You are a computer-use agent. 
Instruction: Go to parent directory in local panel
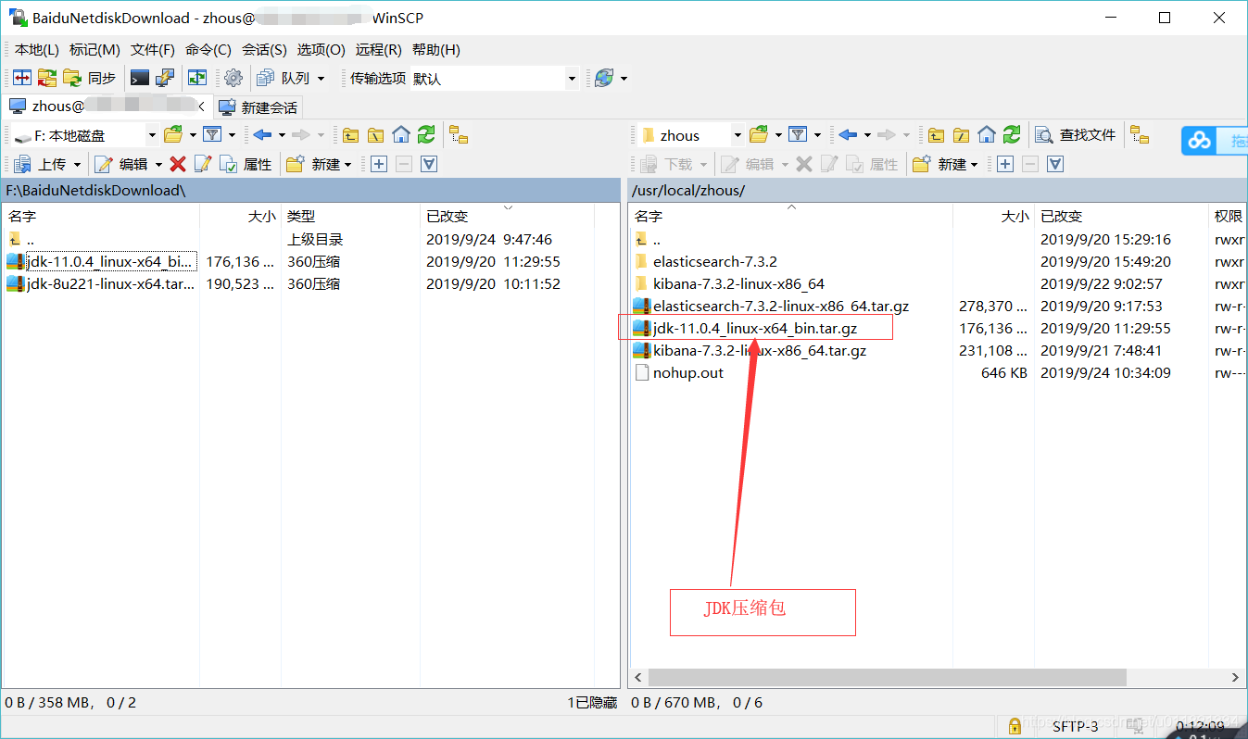350,135
